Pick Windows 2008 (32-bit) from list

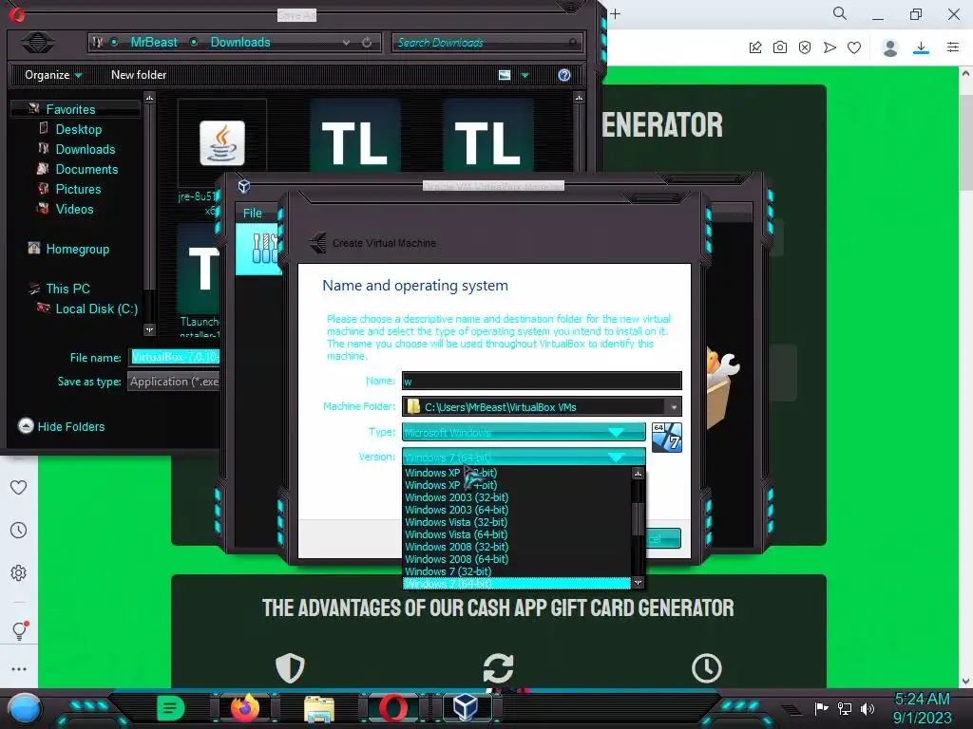coord(457,547)
